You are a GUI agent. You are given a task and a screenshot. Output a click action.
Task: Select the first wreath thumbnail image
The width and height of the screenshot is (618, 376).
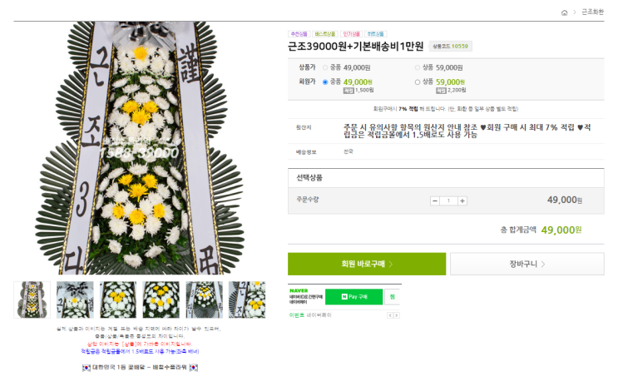32,299
